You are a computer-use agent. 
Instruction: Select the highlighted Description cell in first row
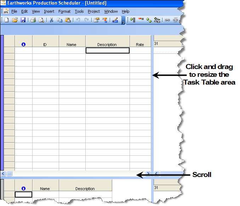[x=107, y=51]
